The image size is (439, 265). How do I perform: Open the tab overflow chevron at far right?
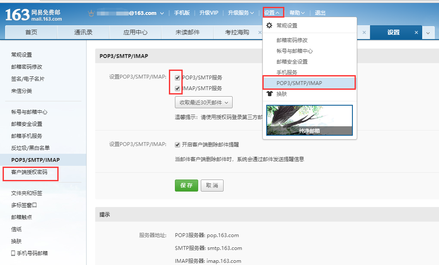428,33
